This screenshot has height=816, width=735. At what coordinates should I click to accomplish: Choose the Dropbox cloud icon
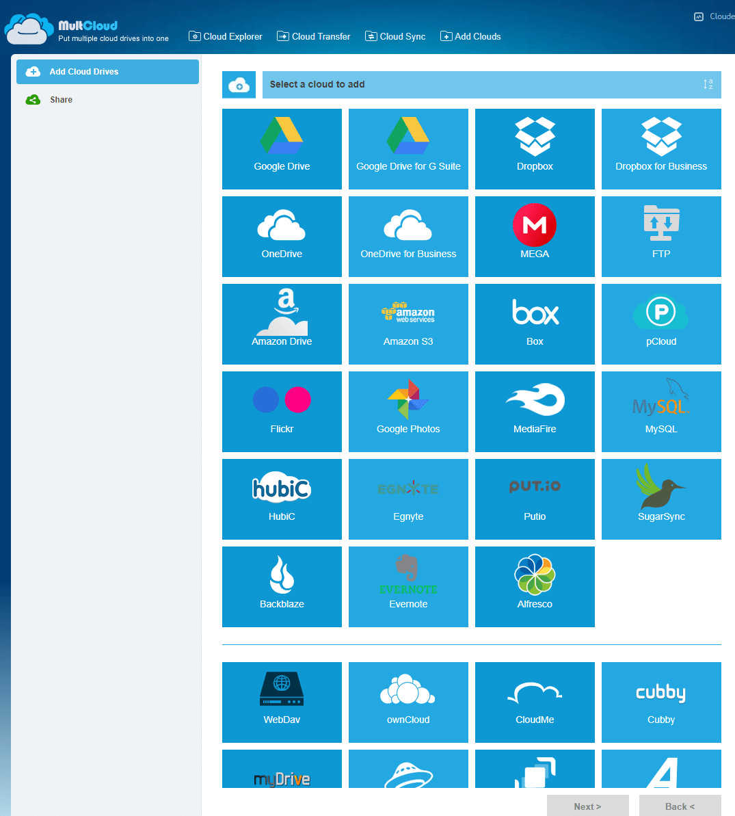[x=535, y=148]
